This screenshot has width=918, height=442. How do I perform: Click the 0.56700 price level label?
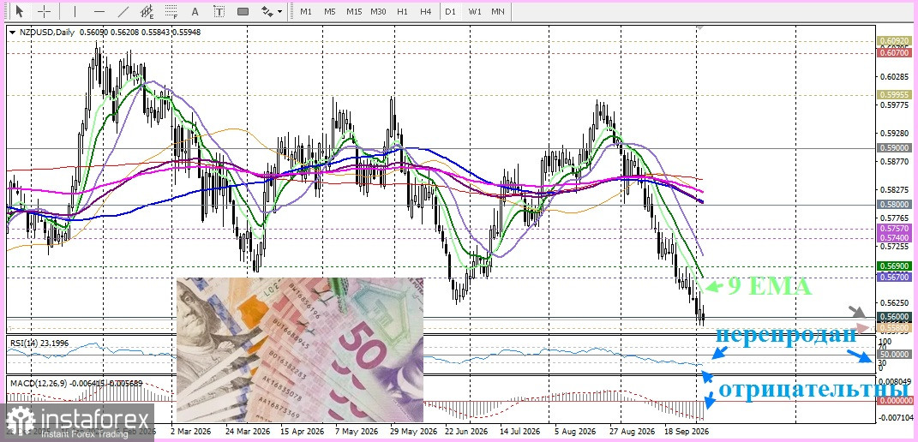point(893,277)
